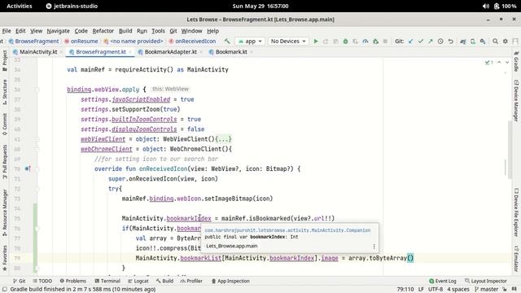Click the 4 spaces indent setting
Screen dimensions: 521x293
coord(458,290)
